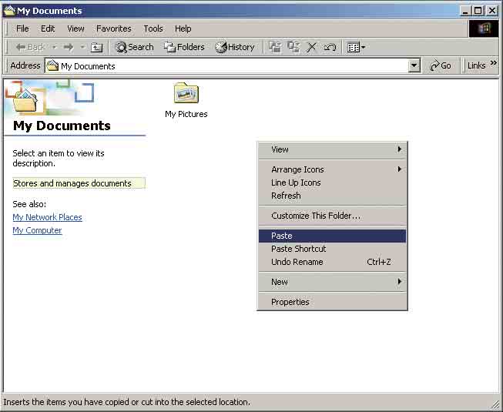Open the Back history dropdown arrow
503x412 pixels.
[54, 48]
